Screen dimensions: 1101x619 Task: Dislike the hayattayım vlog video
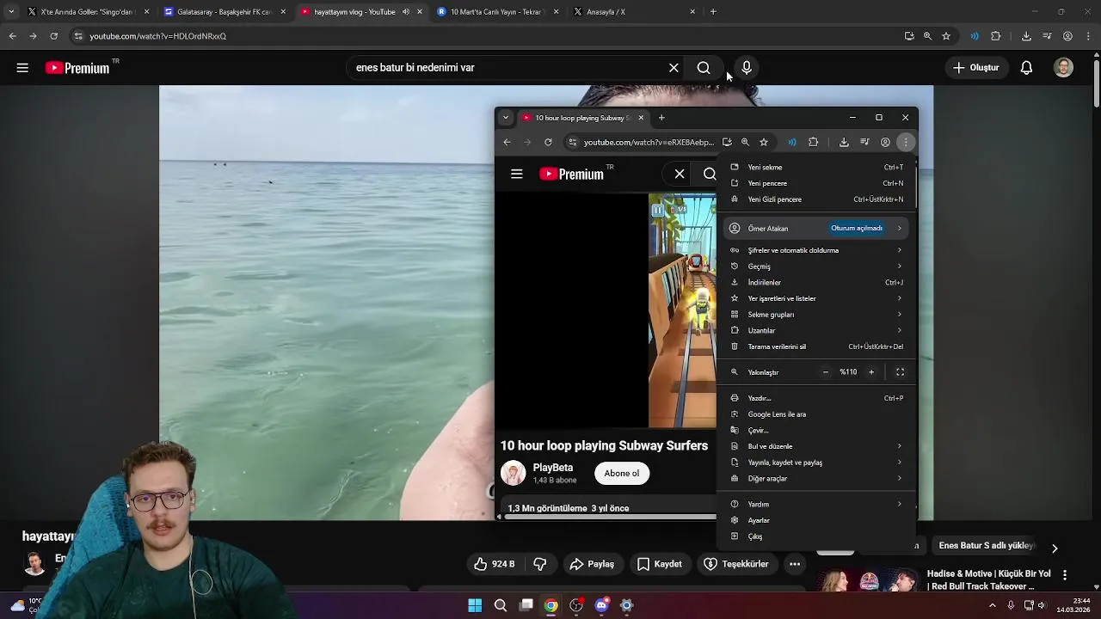[540, 564]
